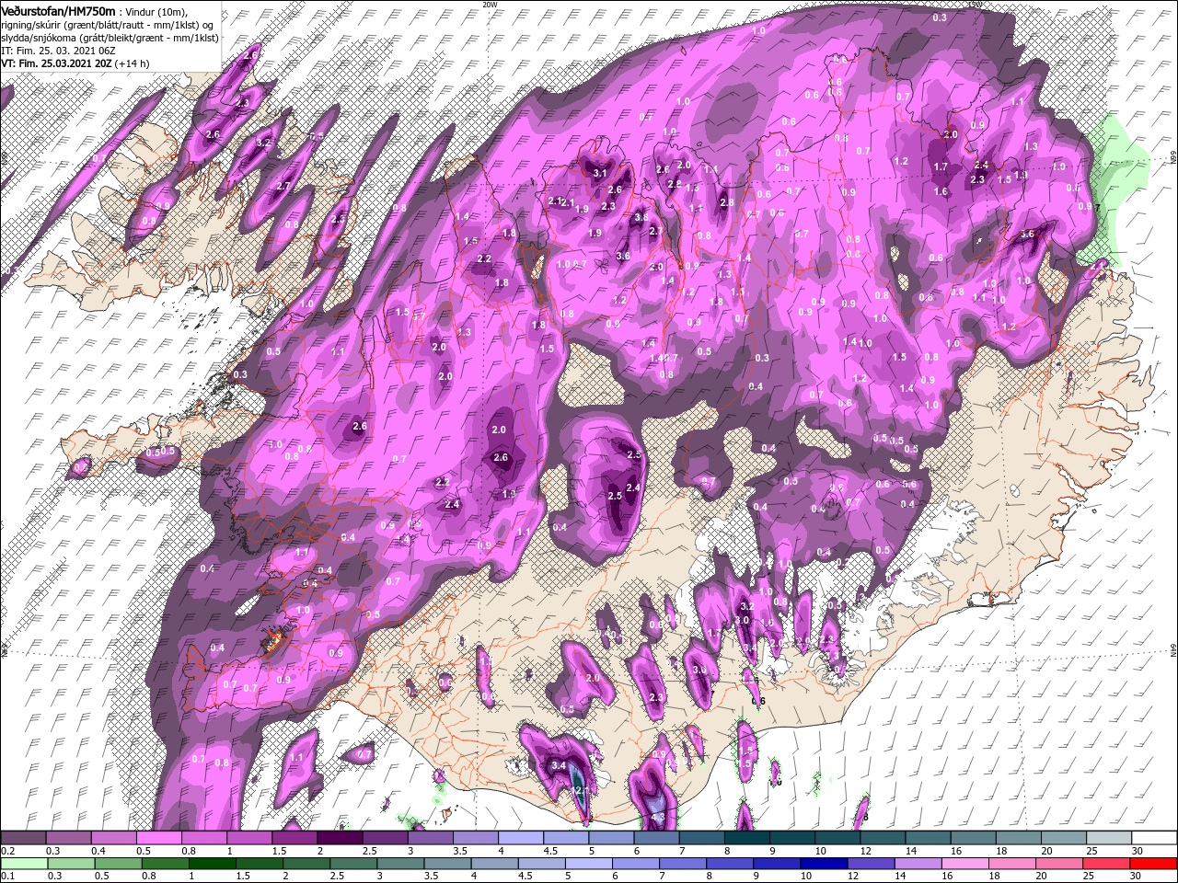Click the VT: Fim. 25.03.2021 20Z valid time
The height and width of the screenshot is (883, 1178).
pos(57,63)
